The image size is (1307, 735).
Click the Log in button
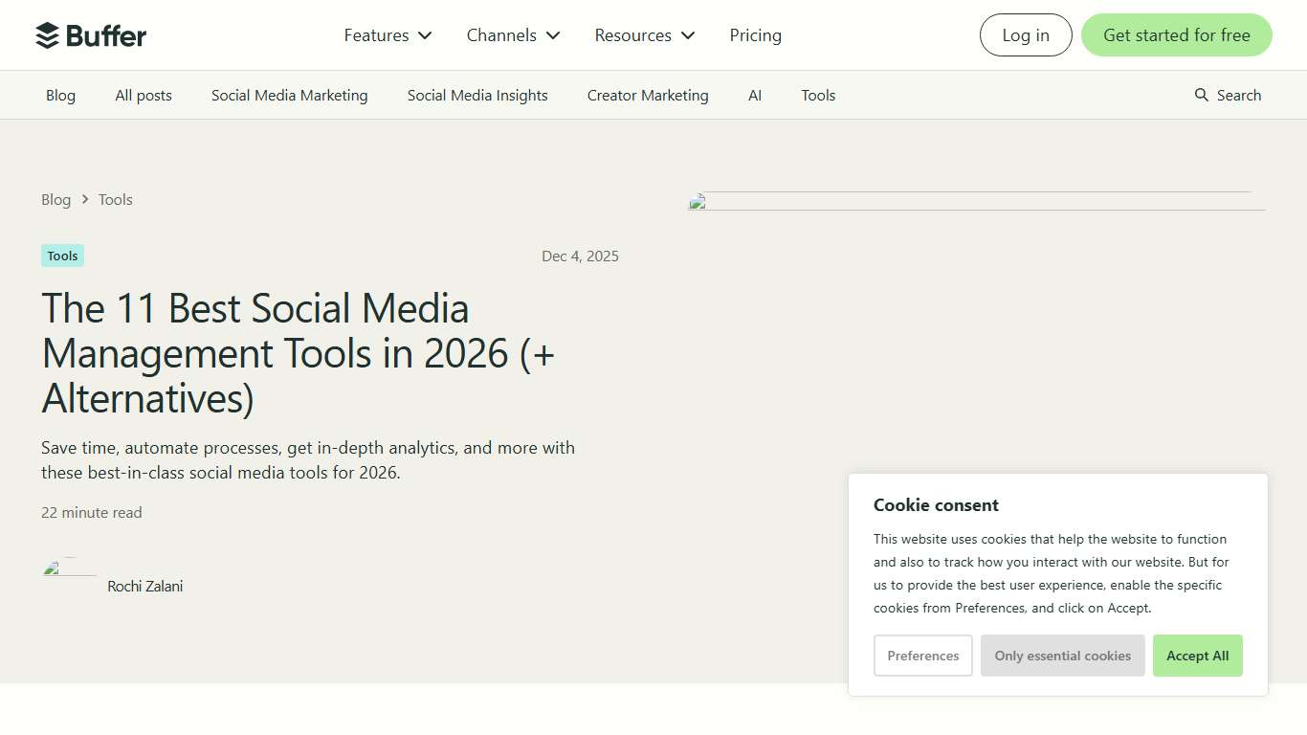[1026, 34]
